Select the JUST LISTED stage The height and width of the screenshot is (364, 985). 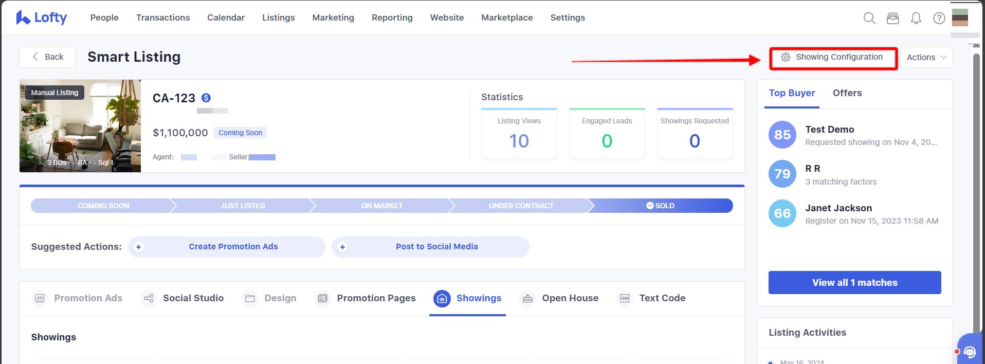tap(242, 206)
